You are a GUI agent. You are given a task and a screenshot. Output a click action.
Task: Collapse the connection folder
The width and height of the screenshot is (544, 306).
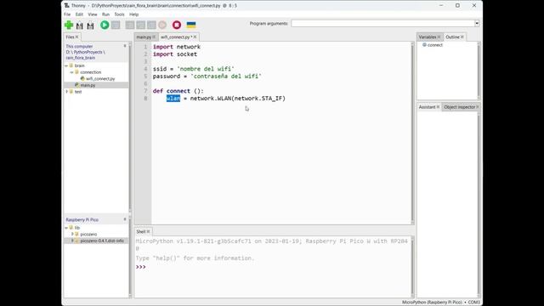(71, 72)
